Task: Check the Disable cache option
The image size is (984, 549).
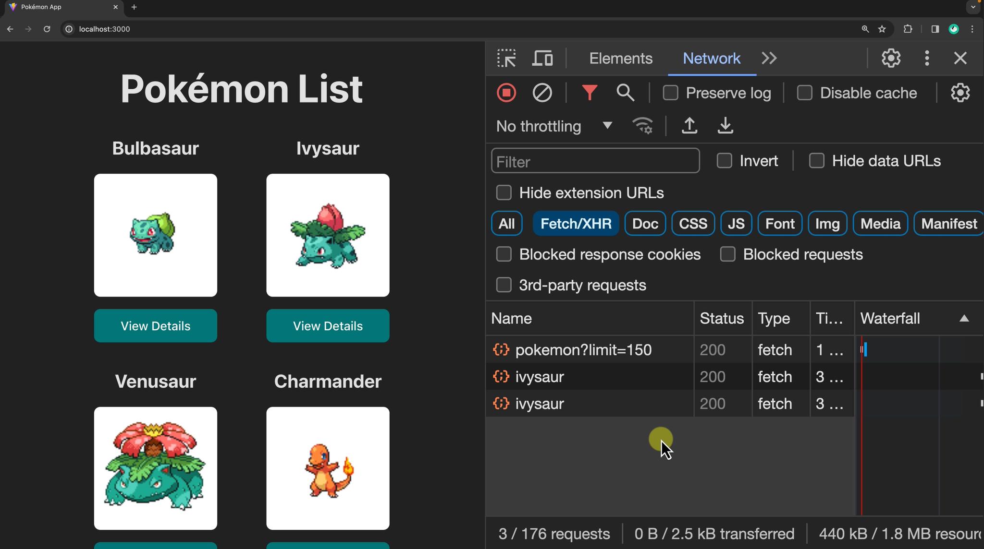Action: click(x=804, y=93)
